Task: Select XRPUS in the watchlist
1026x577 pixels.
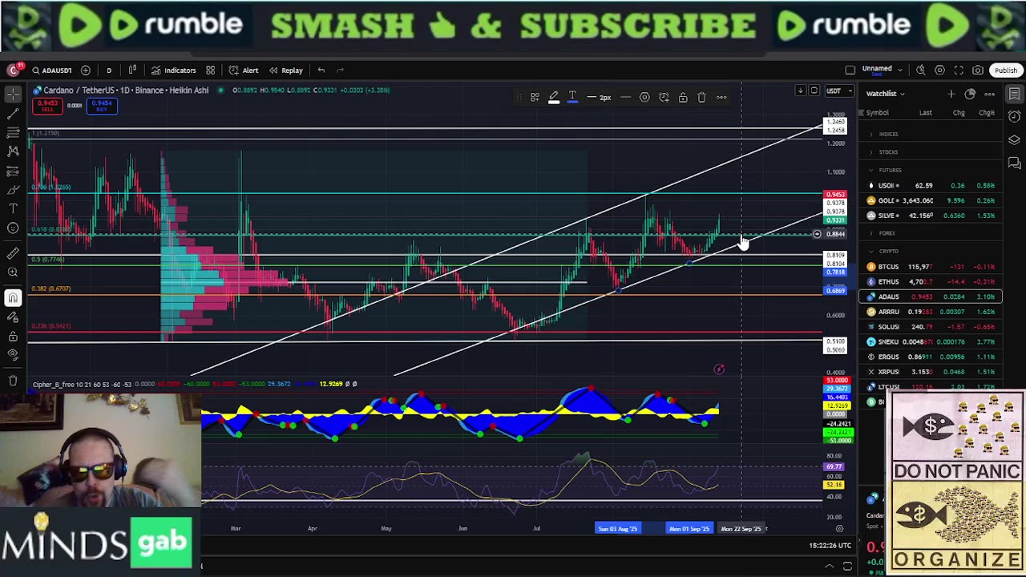Action: [931, 372]
